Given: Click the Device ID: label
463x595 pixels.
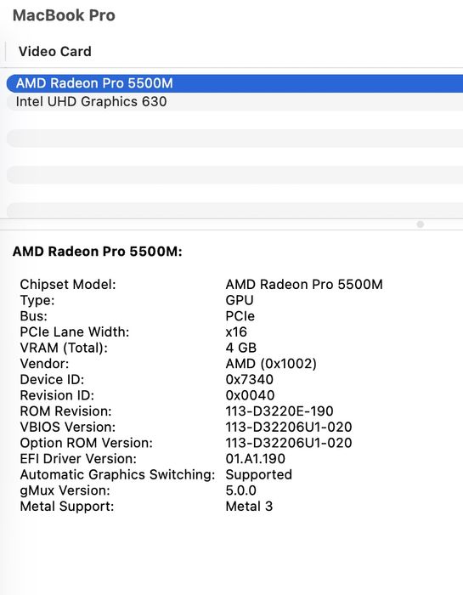Looking at the screenshot, I should click(52, 379).
